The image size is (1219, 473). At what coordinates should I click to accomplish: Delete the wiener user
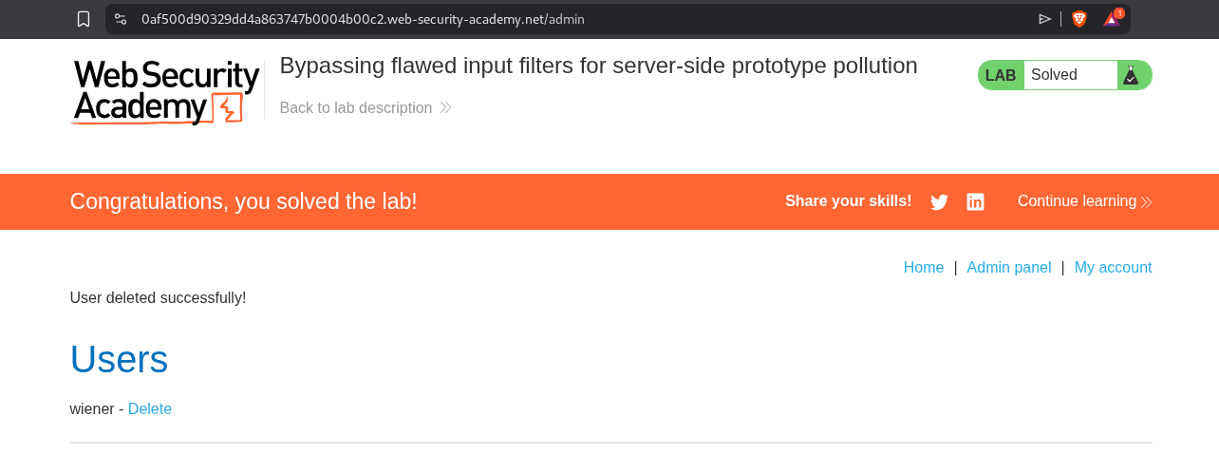pos(150,409)
